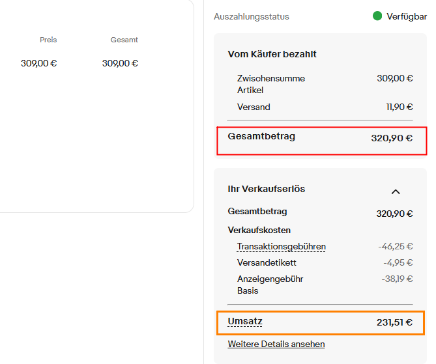Click the Verkaufskosten subheading
Image resolution: width=436 pixels, height=364 pixels.
(x=259, y=230)
